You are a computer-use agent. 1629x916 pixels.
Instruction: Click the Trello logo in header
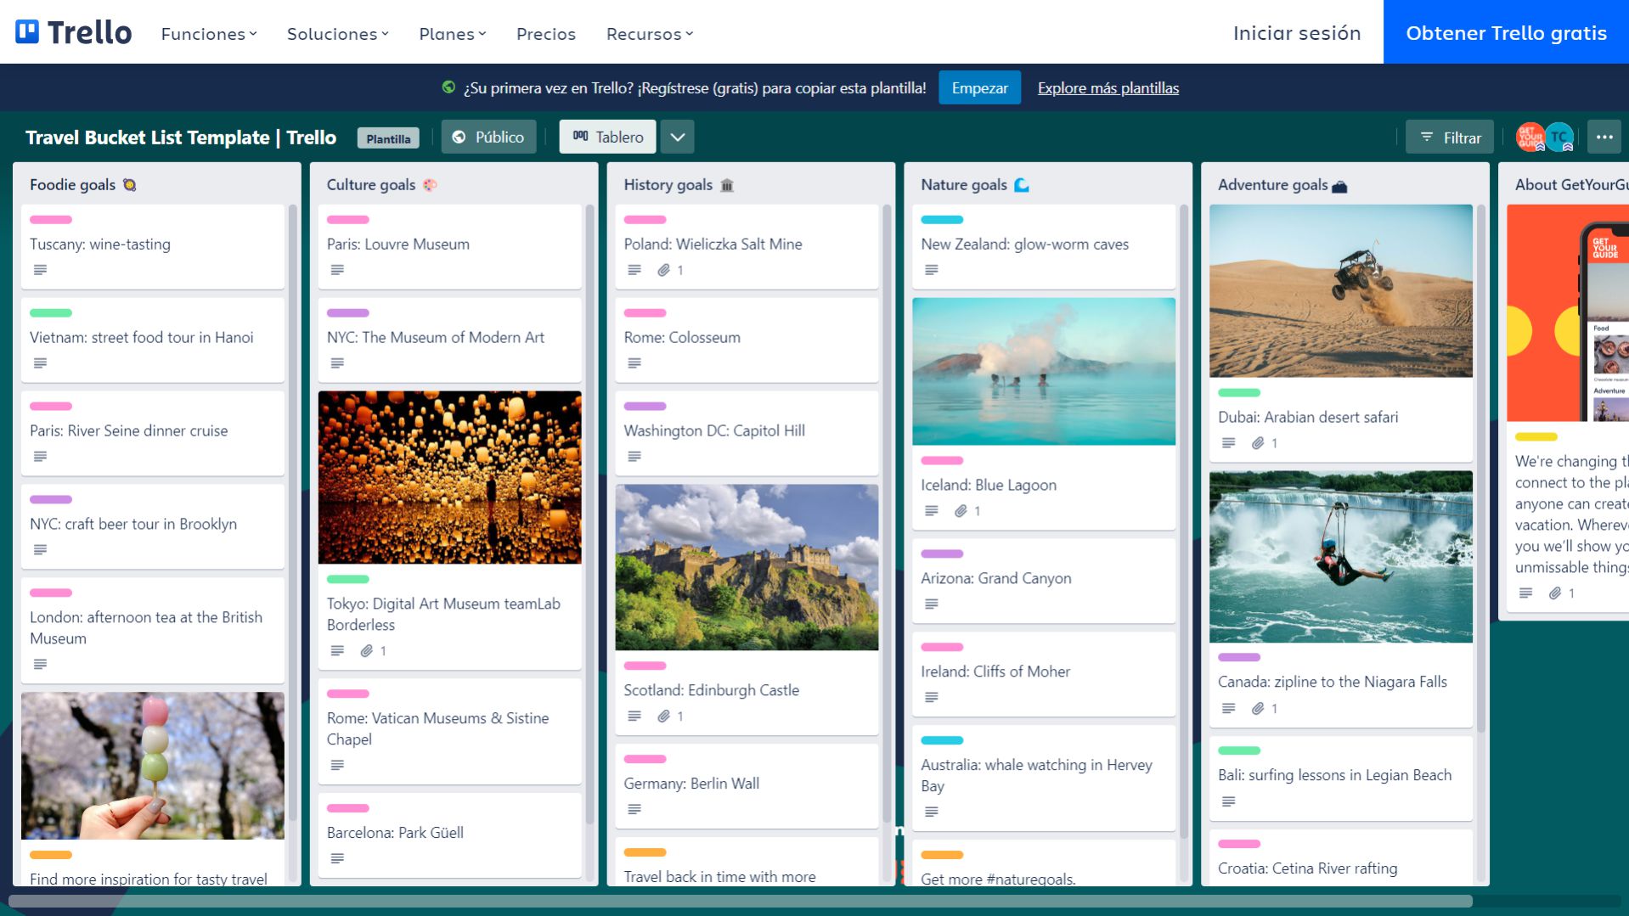pos(74,32)
